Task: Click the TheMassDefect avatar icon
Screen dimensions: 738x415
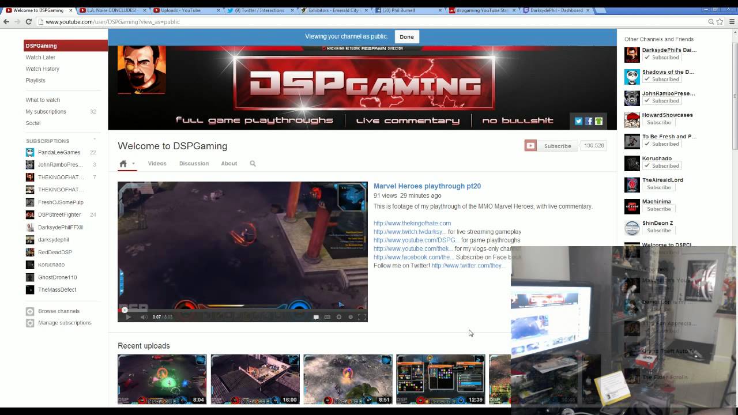Action: pos(30,290)
